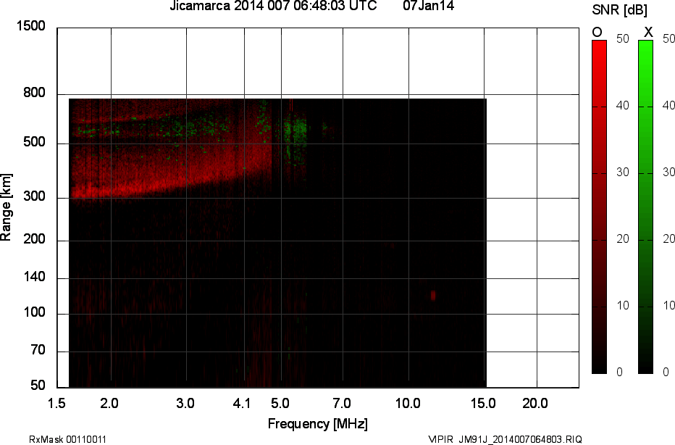Select the 'VIPIR JM91J_2014007064803.RIQ' file name

(505, 439)
